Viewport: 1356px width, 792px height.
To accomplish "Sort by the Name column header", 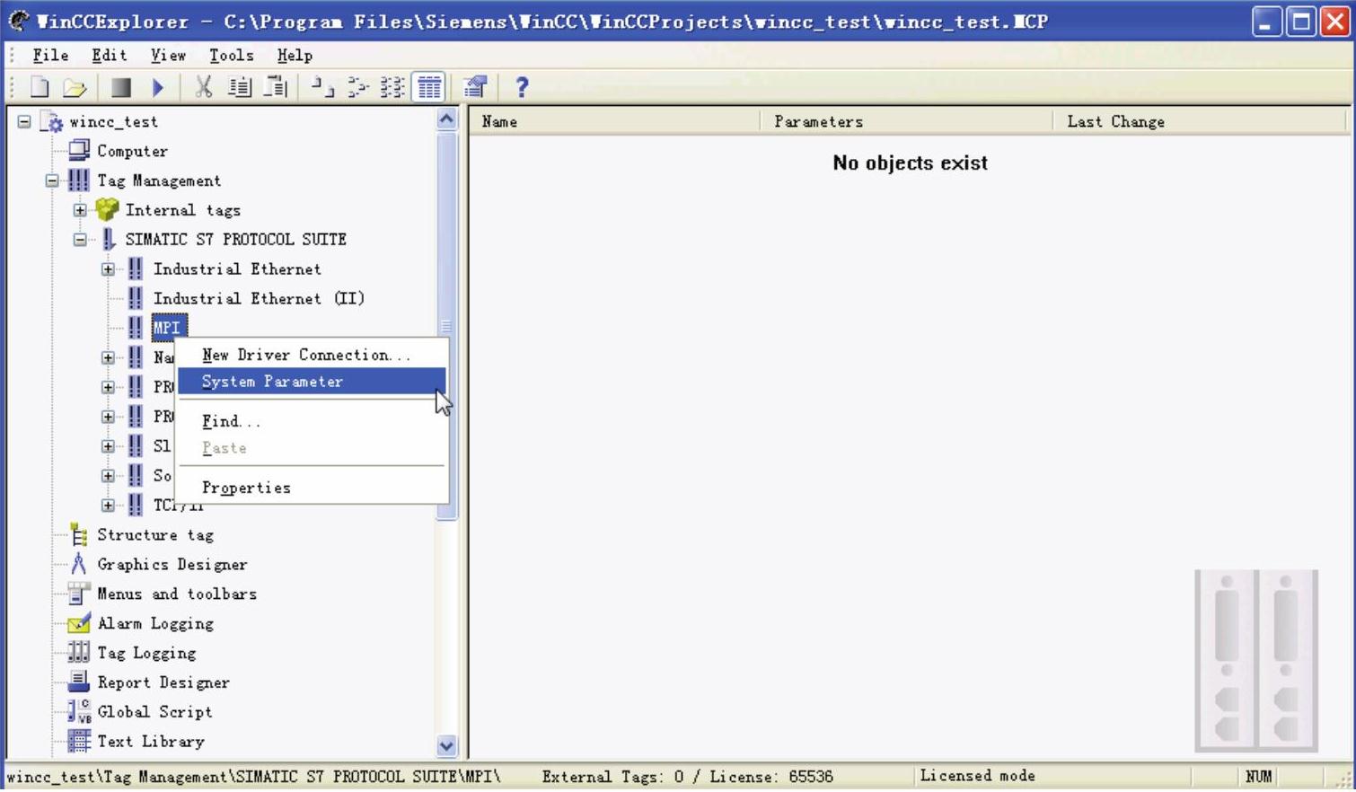I will (x=615, y=121).
